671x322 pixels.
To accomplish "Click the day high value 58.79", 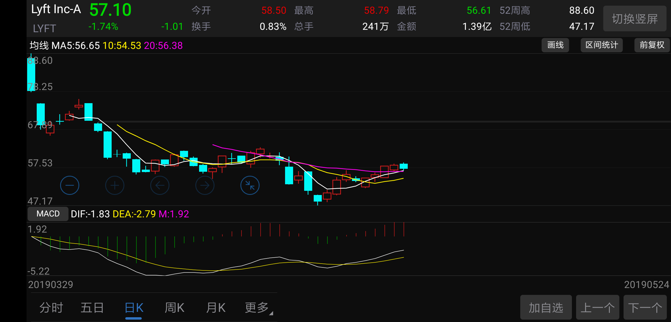I will pyautogui.click(x=376, y=10).
